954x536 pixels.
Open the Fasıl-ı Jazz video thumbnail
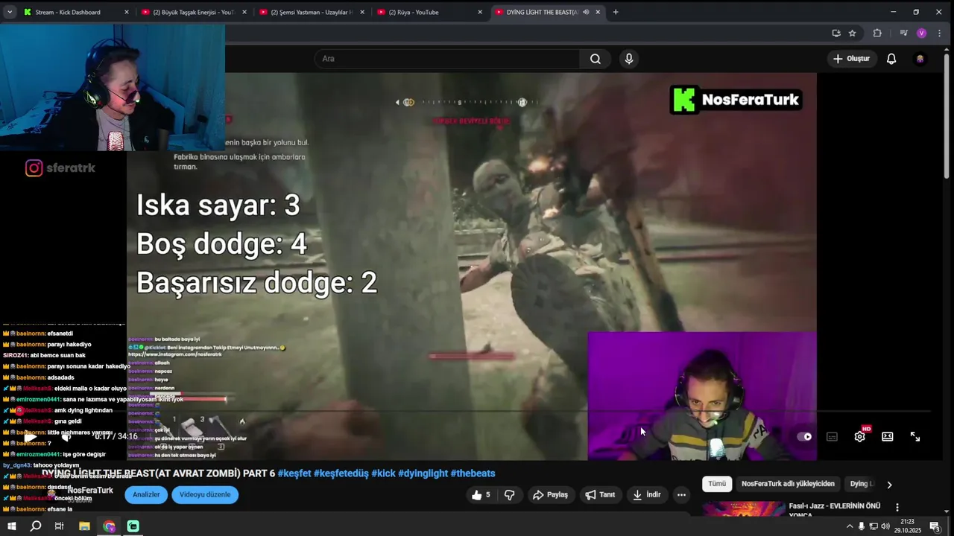(743, 508)
